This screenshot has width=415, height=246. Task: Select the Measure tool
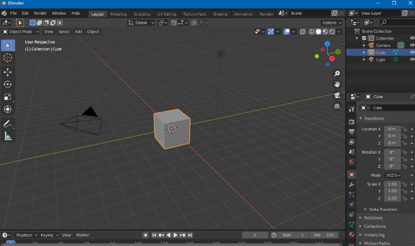pyautogui.click(x=8, y=137)
